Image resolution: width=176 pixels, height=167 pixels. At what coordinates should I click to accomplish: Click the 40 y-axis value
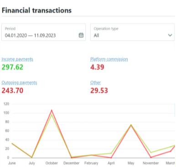(x=7, y=140)
